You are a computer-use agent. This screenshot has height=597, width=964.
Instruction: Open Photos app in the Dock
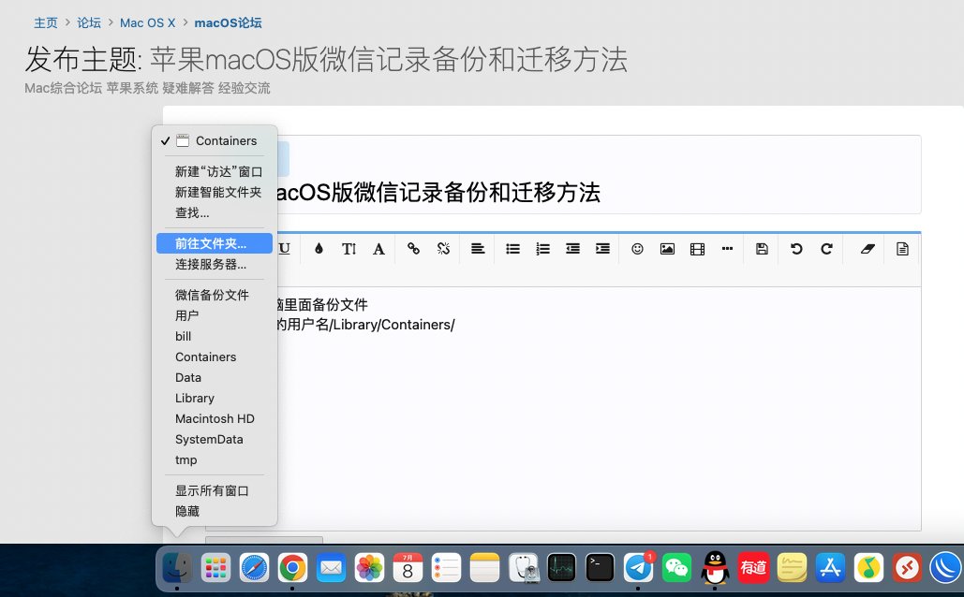369,567
